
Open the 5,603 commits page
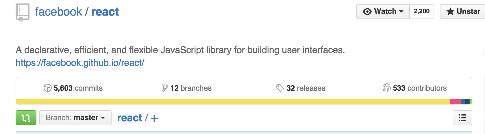click(78, 88)
